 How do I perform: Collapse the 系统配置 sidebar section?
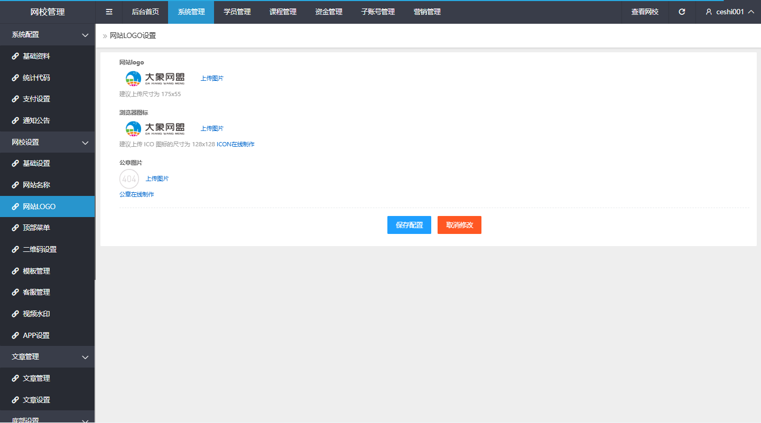pos(85,35)
